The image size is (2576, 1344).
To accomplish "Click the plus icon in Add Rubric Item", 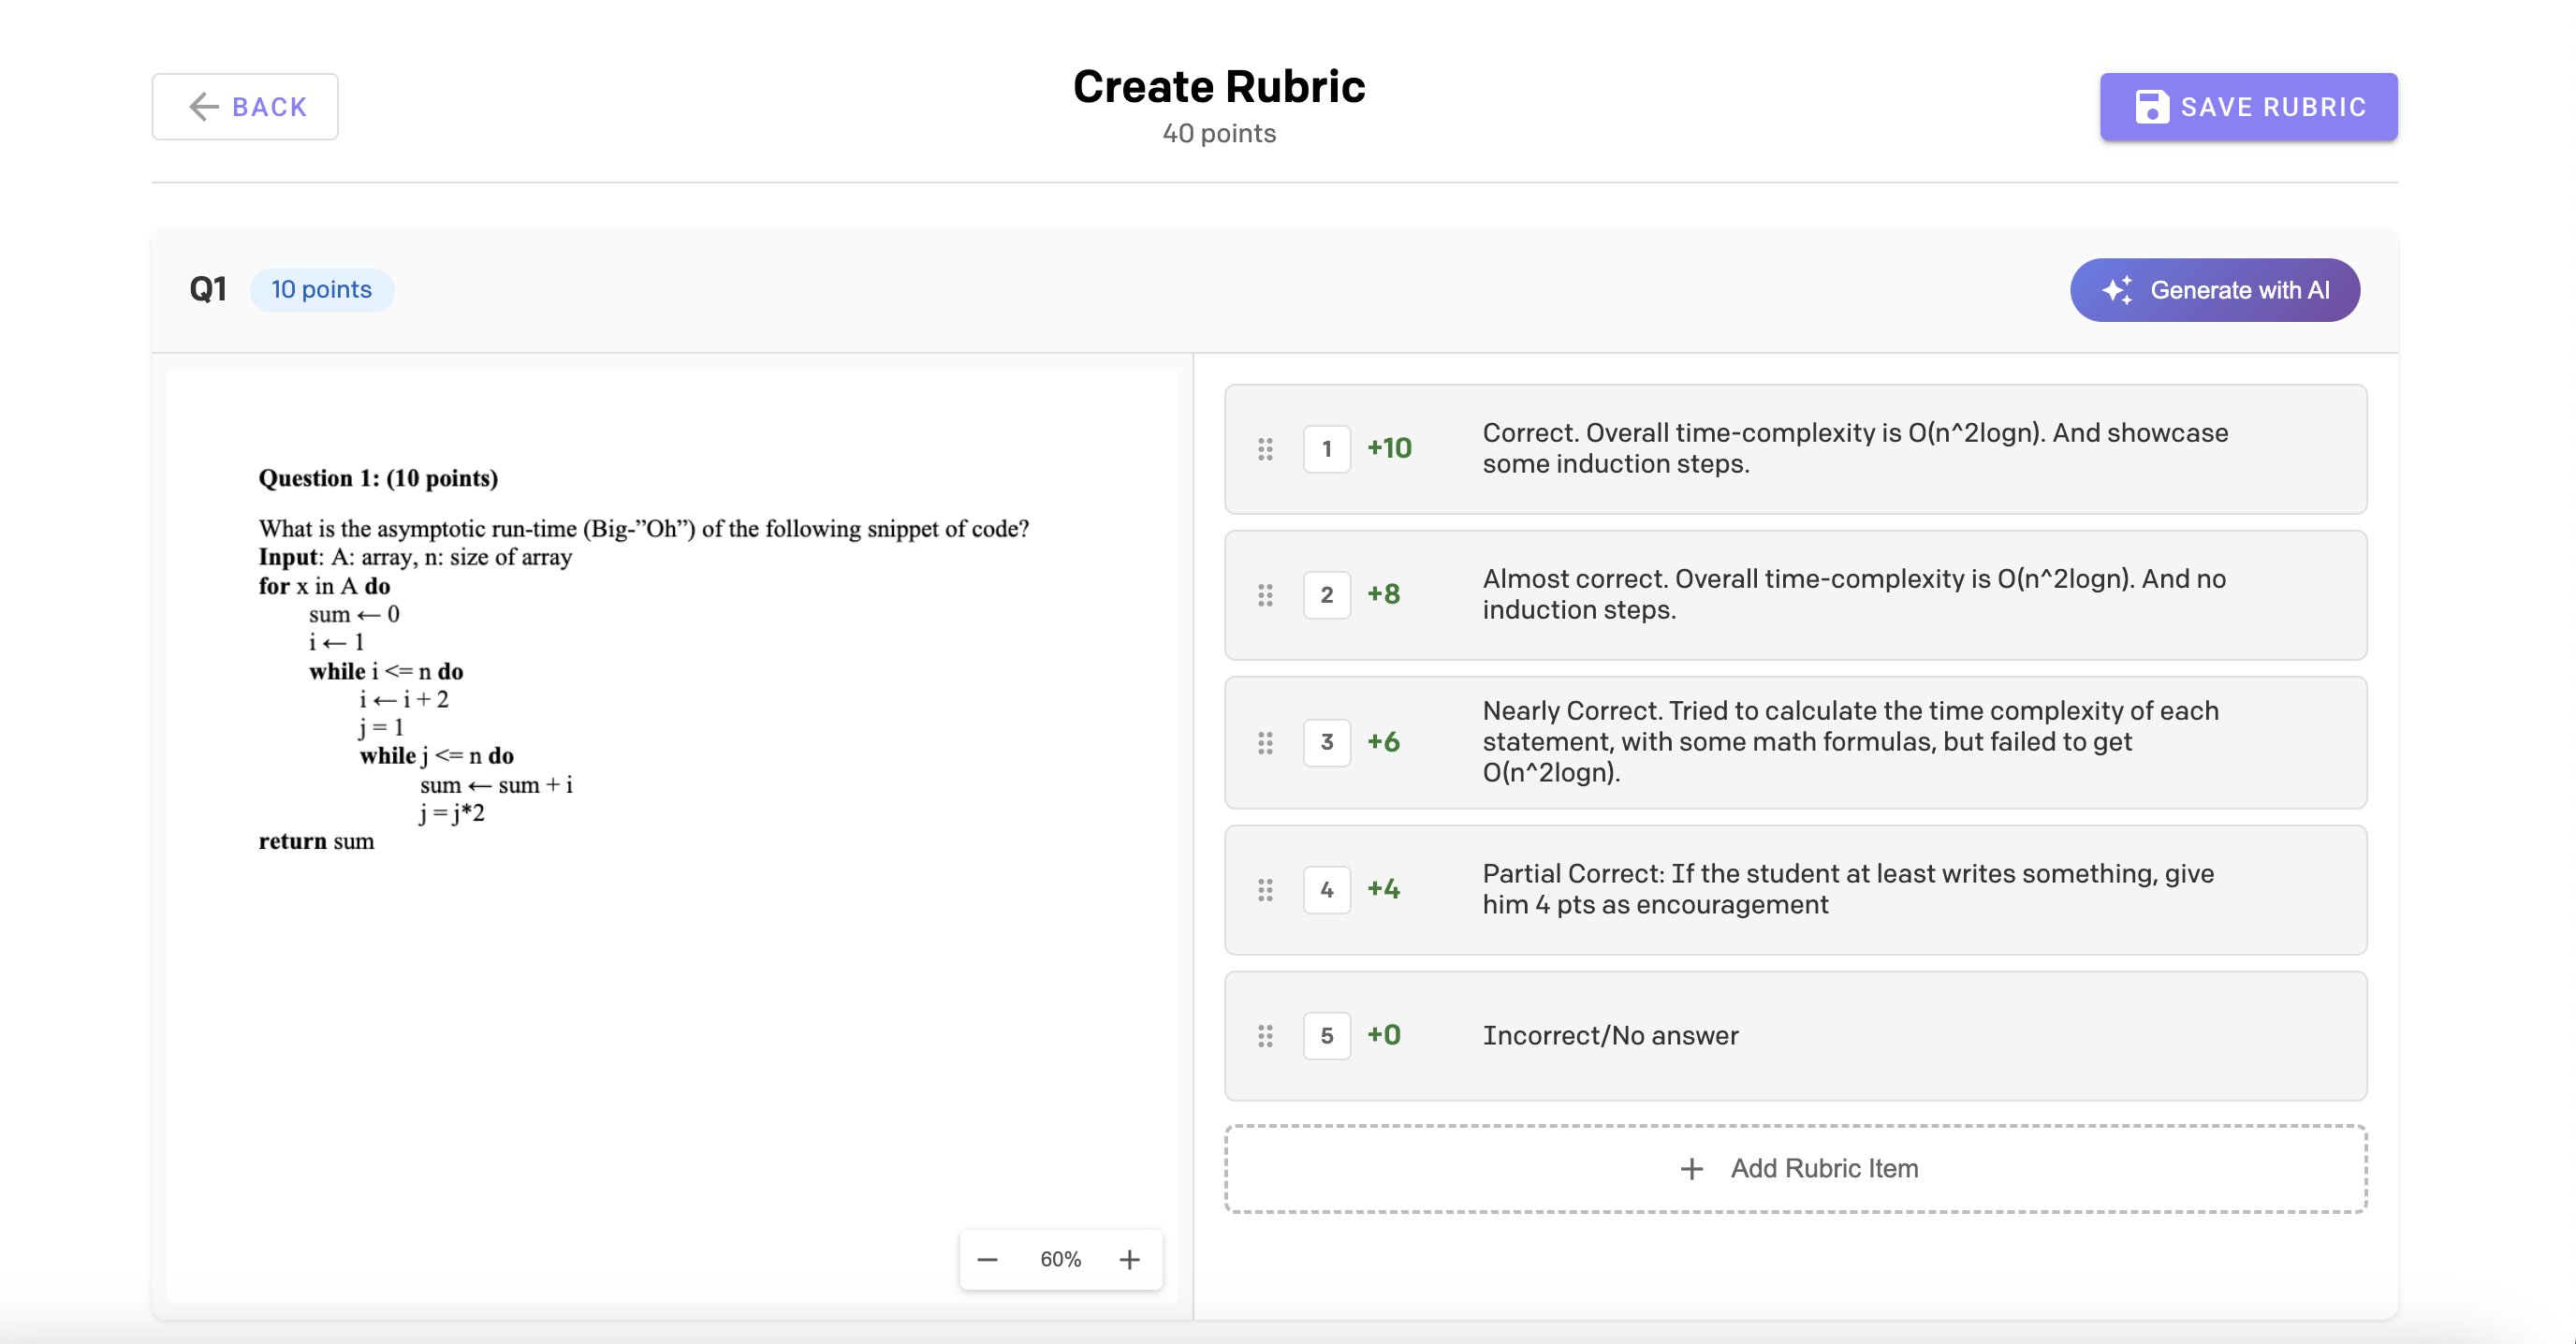I will 1691,1168.
